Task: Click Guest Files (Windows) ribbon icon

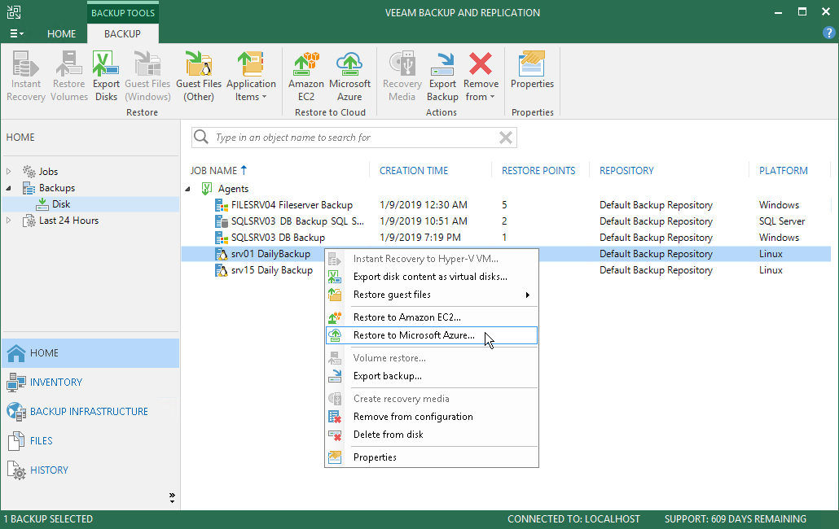Action: 147,76
